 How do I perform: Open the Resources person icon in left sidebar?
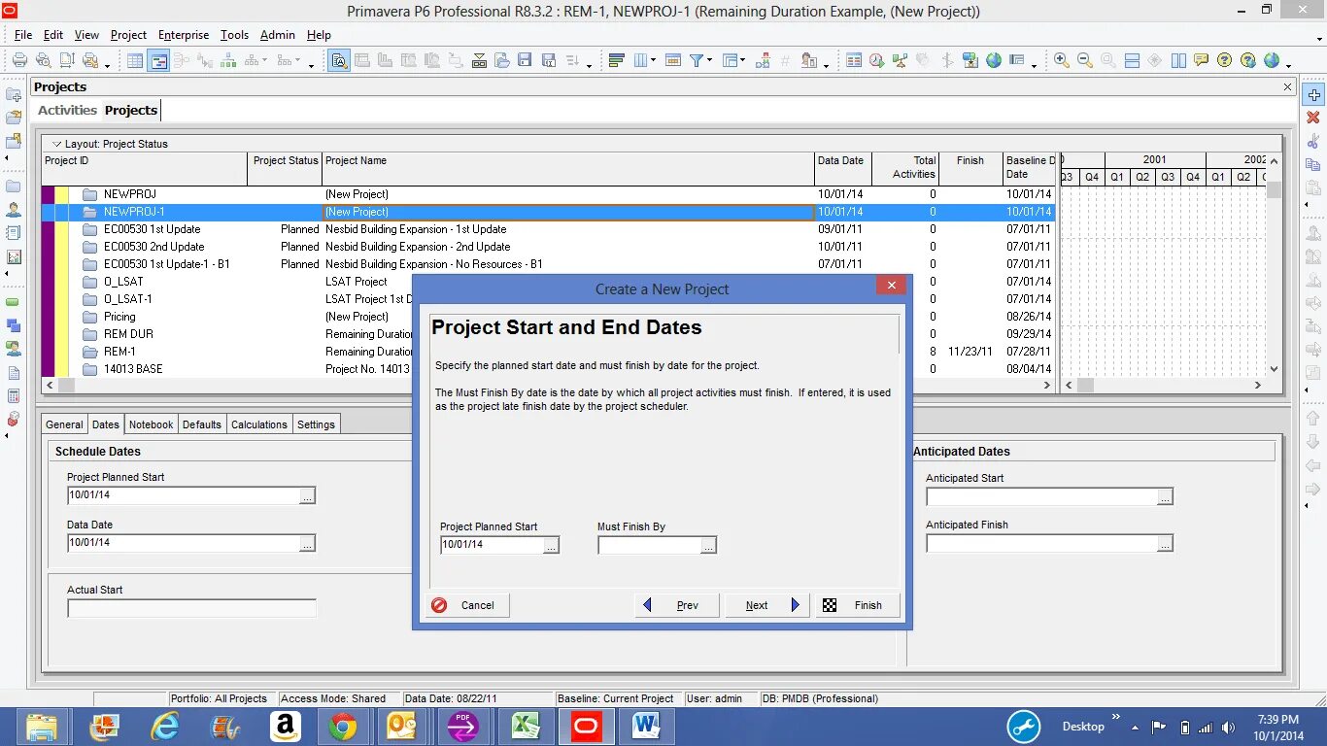tap(14, 209)
